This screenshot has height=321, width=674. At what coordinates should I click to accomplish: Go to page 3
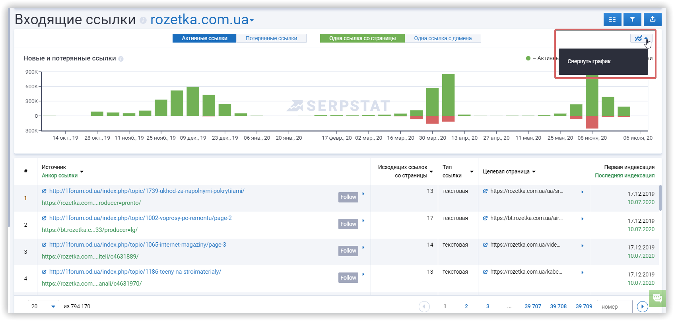(488, 306)
